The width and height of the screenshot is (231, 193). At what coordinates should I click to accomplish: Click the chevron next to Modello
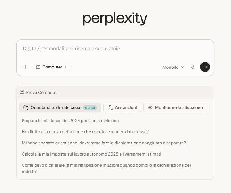(182, 67)
